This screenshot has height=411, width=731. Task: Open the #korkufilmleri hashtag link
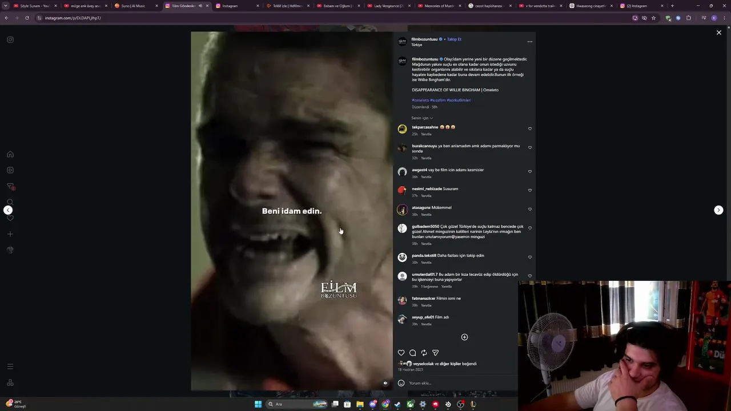coord(459,100)
